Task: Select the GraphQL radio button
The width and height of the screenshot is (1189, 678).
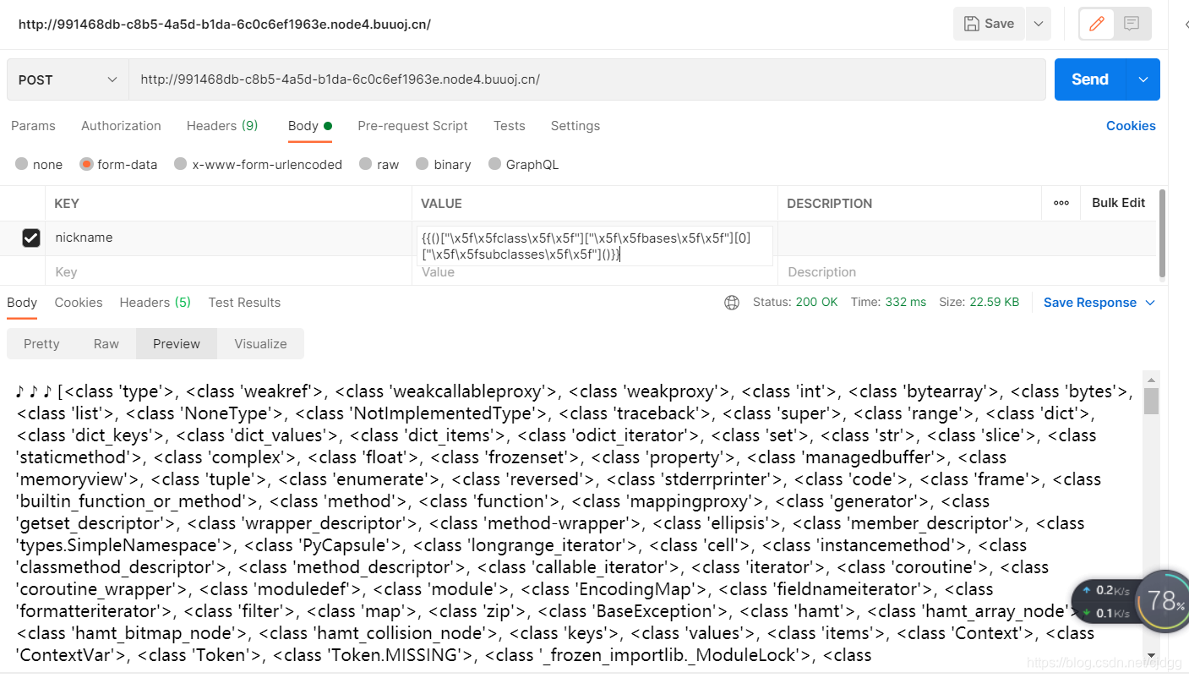Action: [494, 164]
